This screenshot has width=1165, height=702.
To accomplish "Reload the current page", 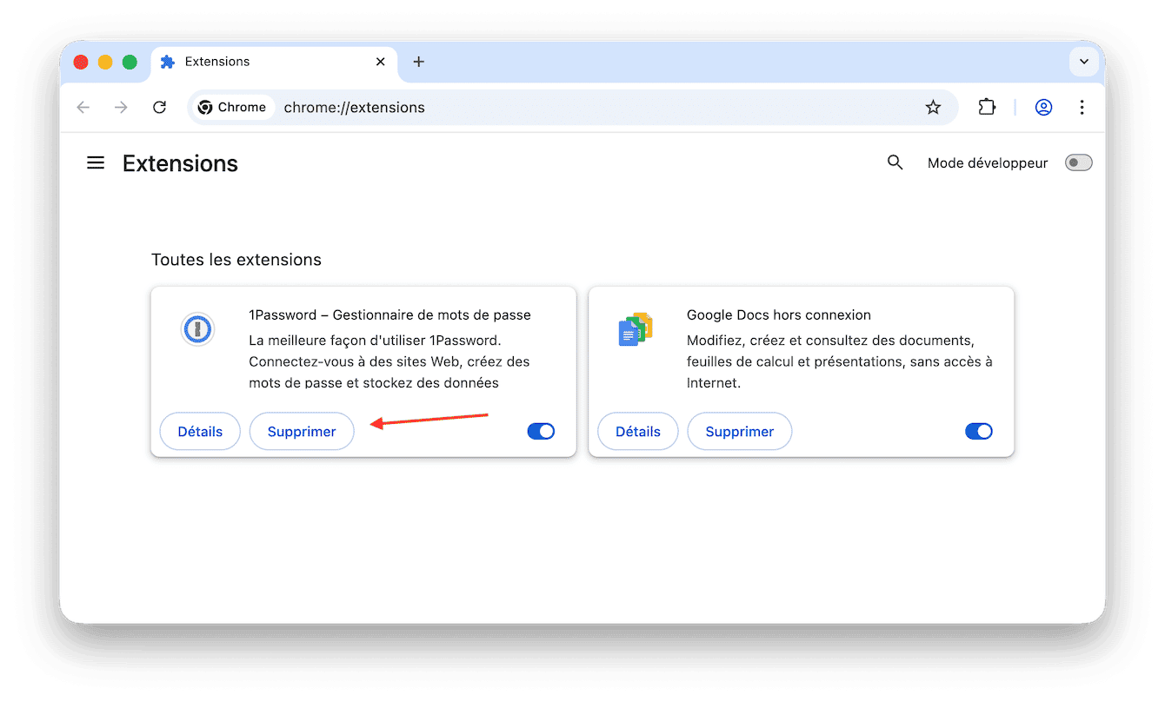I will [x=159, y=107].
